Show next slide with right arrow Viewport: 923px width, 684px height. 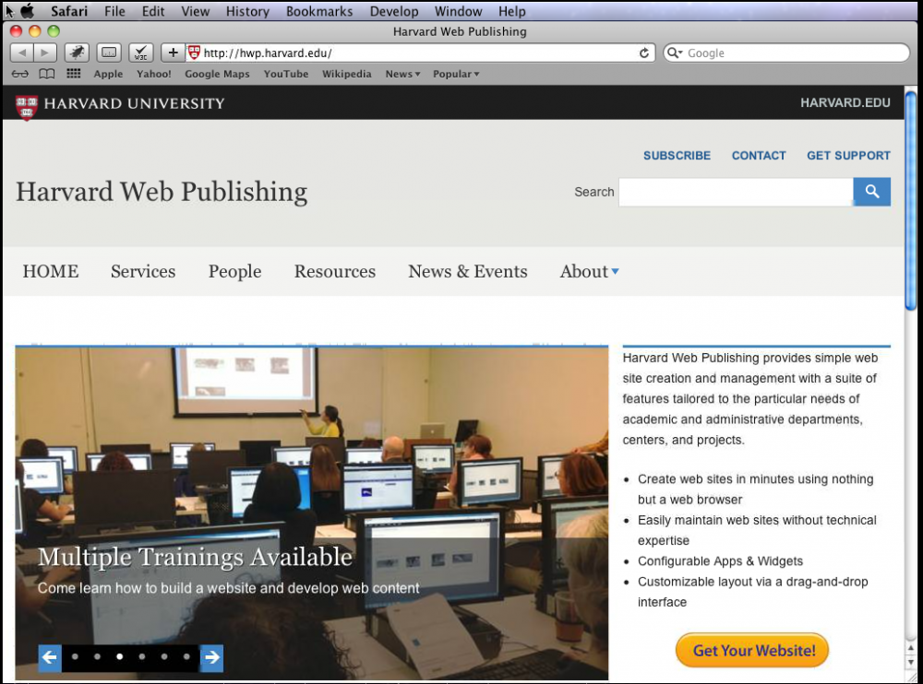click(212, 657)
